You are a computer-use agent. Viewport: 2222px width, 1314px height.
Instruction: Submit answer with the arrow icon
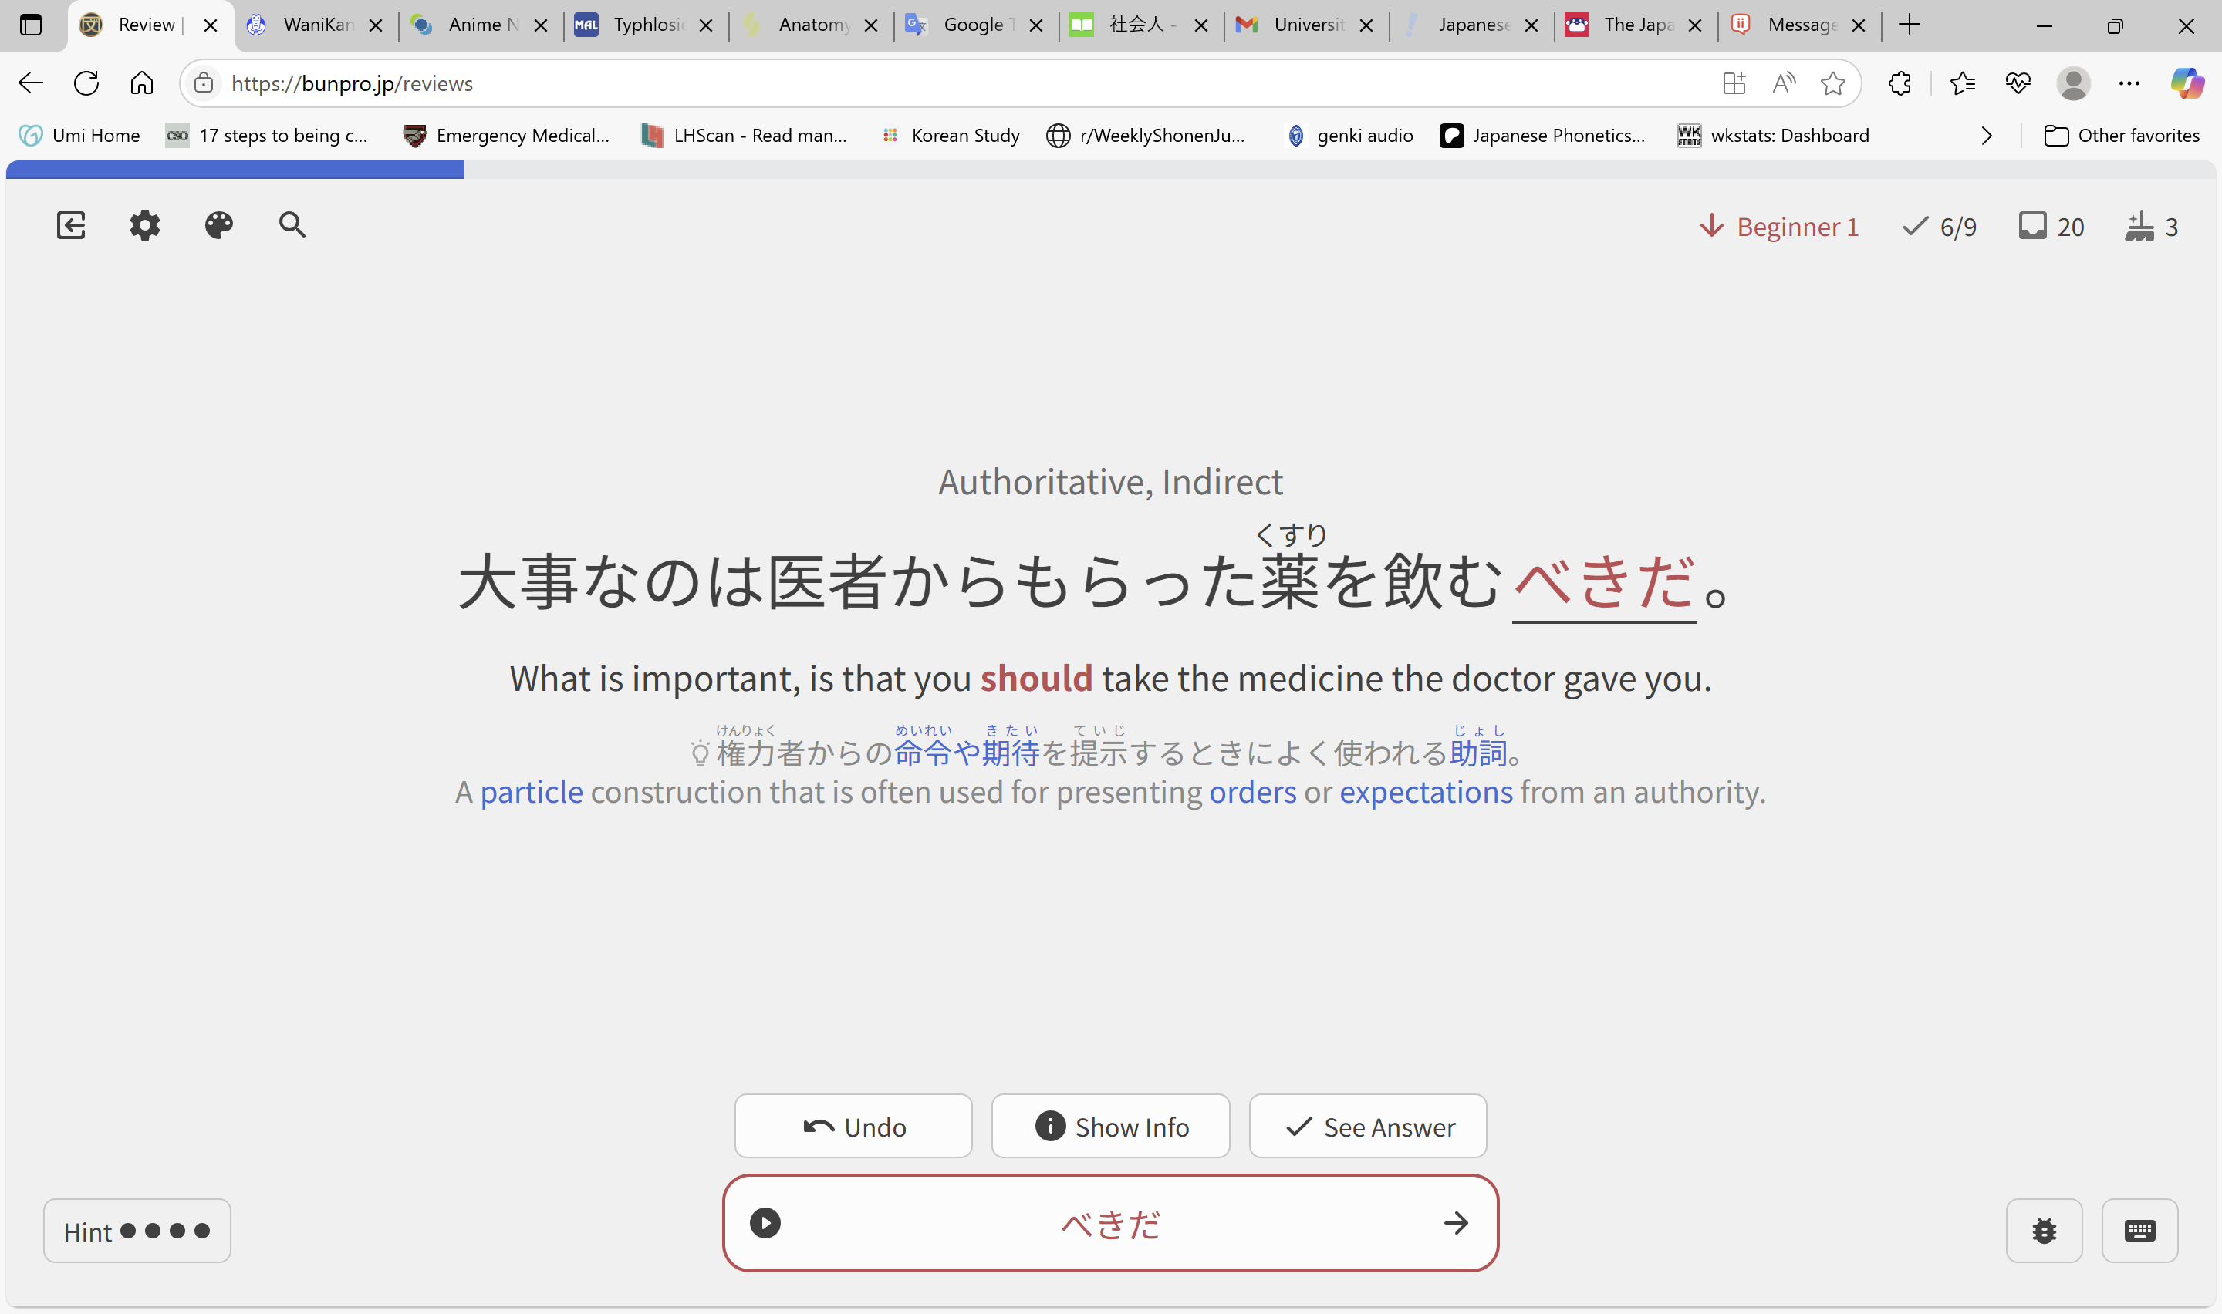point(1456,1223)
